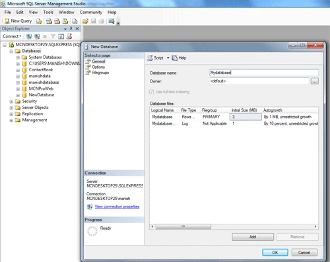This screenshot has height=262, width=330.
Task: Expand the manishdatabase database node
Action: coord(18,82)
